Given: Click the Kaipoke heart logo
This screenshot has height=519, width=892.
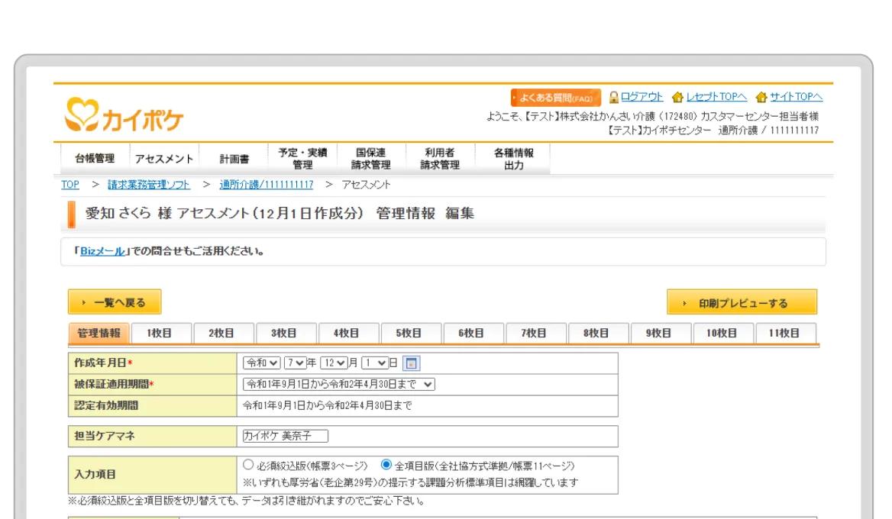Looking at the screenshot, I should tap(82, 114).
